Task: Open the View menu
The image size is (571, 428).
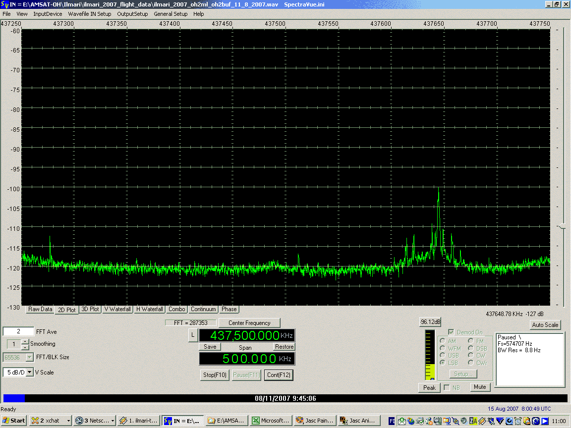Action: coord(22,14)
